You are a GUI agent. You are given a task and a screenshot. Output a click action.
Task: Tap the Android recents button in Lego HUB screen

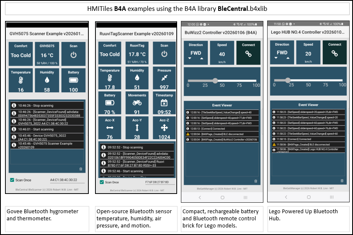click(x=332, y=197)
